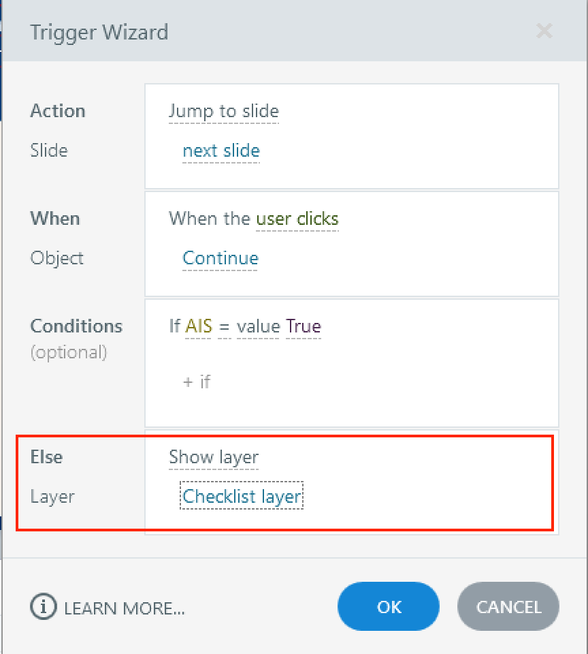The height and width of the screenshot is (654, 588).
Task: Select the 'Continue' object link
Action: (x=220, y=258)
